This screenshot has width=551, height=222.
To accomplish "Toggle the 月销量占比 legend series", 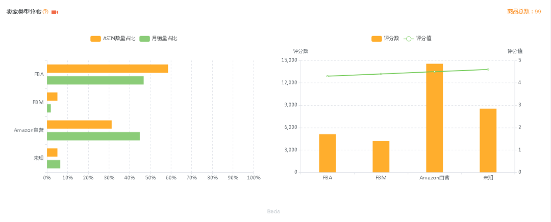I will point(144,39).
